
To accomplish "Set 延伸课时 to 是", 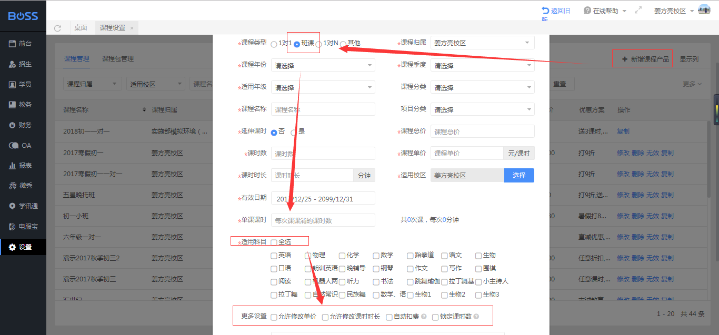I will coord(294,132).
